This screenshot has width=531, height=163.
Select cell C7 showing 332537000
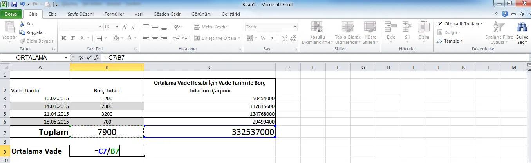pos(210,132)
